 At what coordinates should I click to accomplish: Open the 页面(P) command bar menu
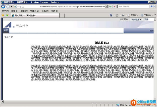(x=134, y=15)
